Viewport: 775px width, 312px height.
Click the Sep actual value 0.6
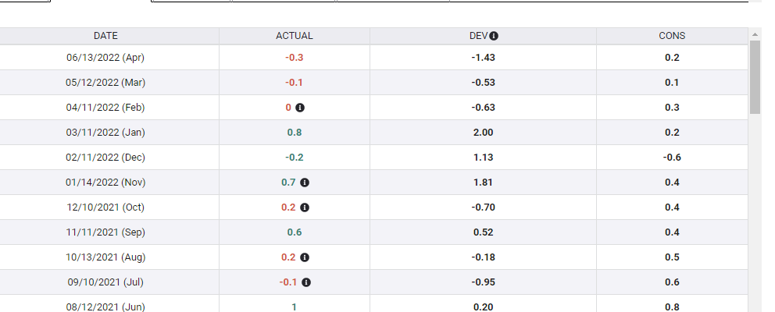pyautogui.click(x=295, y=232)
